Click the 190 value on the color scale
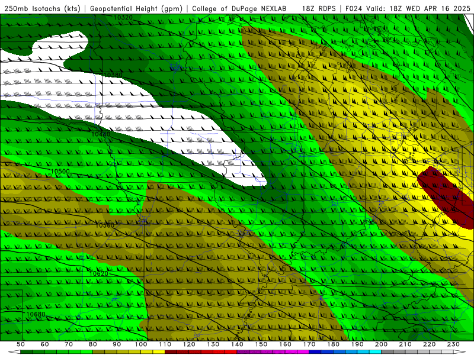The width and height of the screenshot is (474, 355). [x=357, y=344]
